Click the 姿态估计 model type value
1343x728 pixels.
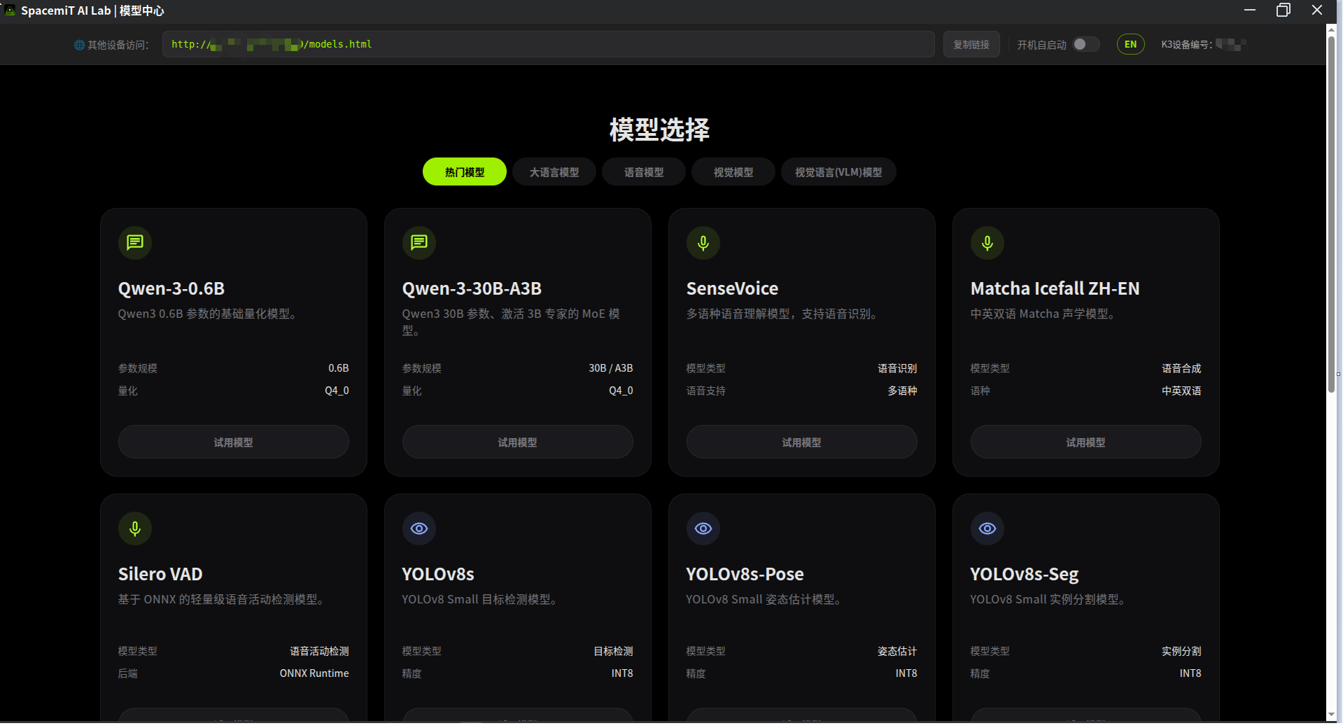[x=897, y=651]
